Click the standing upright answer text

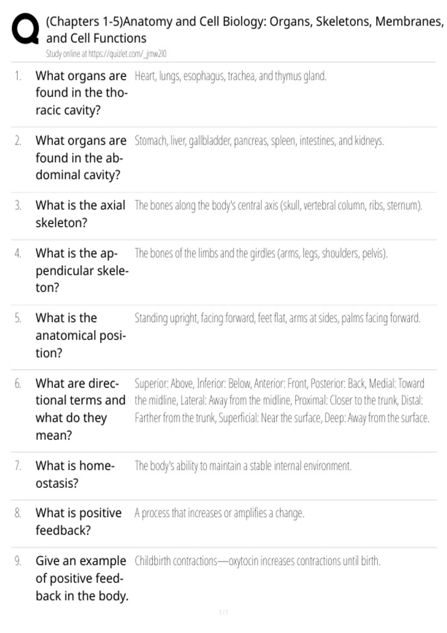pyautogui.click(x=278, y=318)
